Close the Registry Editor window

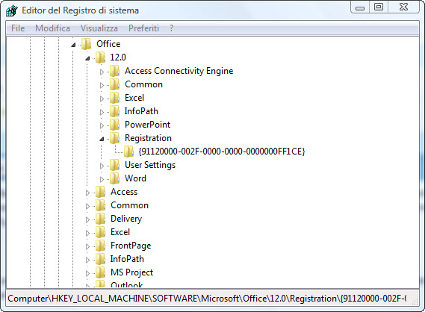point(403,7)
